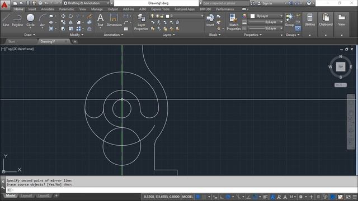358x201 pixels.
Task: Open Layer Properties manager
Action: (141, 22)
